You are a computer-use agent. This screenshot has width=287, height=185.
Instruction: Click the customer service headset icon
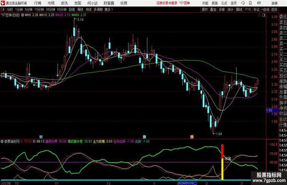pos(243,3)
